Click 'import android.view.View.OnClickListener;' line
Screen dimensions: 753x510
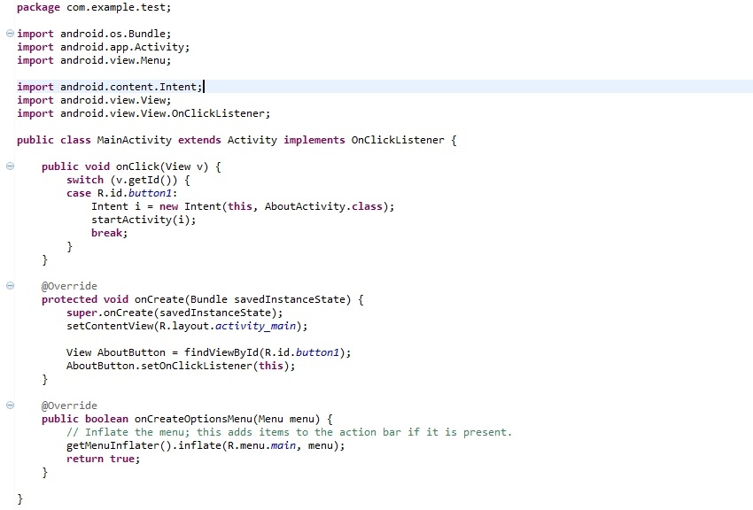(144, 113)
